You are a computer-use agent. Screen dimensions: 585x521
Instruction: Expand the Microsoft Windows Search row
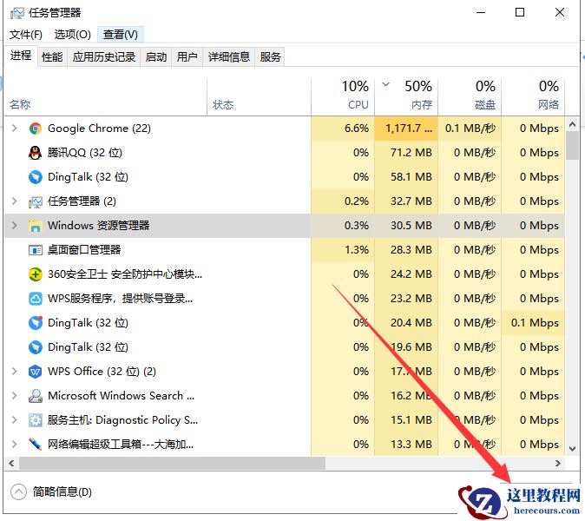[14, 396]
